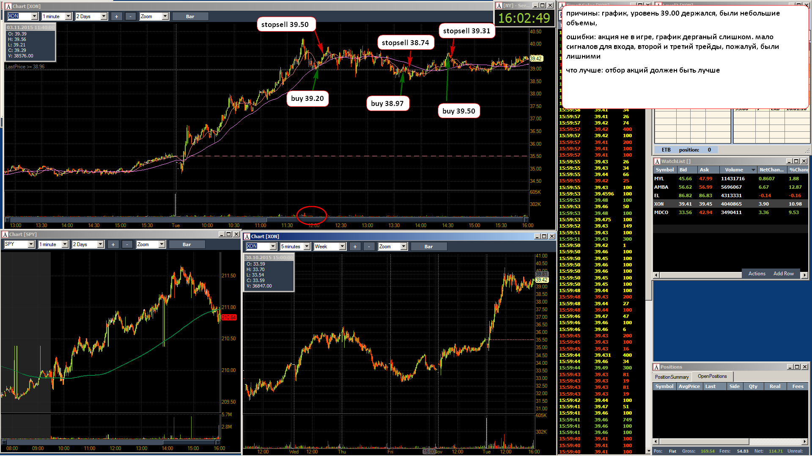The width and height of the screenshot is (812, 456).
Task: Sort the WatchList by the NetChan... column
Action: coord(772,170)
